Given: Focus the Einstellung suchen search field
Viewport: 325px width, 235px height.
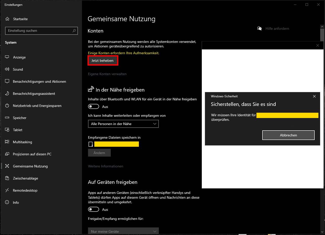Looking at the screenshot, I should 41,31.
